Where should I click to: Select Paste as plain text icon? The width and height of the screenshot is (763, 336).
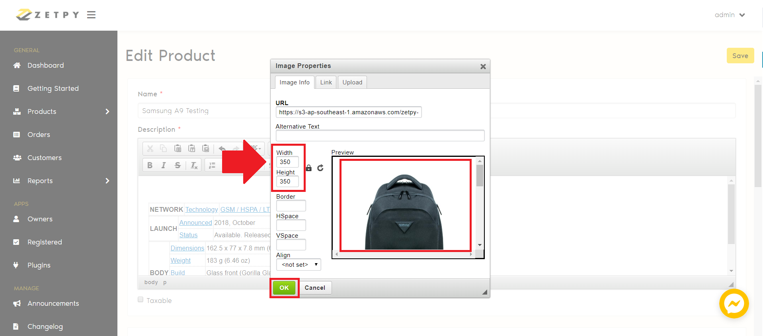pos(191,148)
